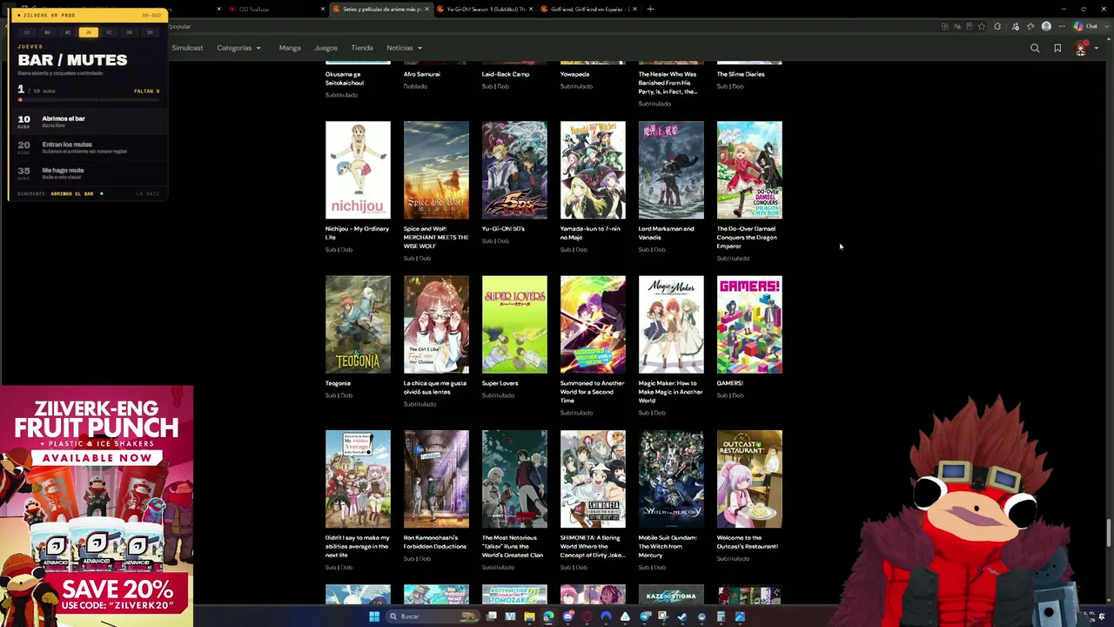Image resolution: width=1114 pixels, height=627 pixels.
Task: Open the Simulcast menu item
Action: pos(187,48)
